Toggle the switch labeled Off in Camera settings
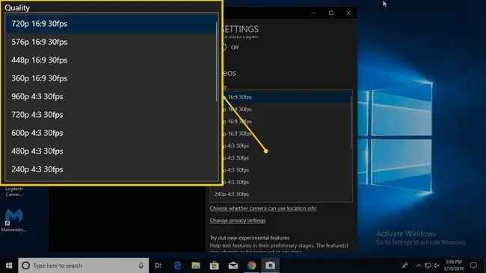The image size is (486, 273). (225, 47)
